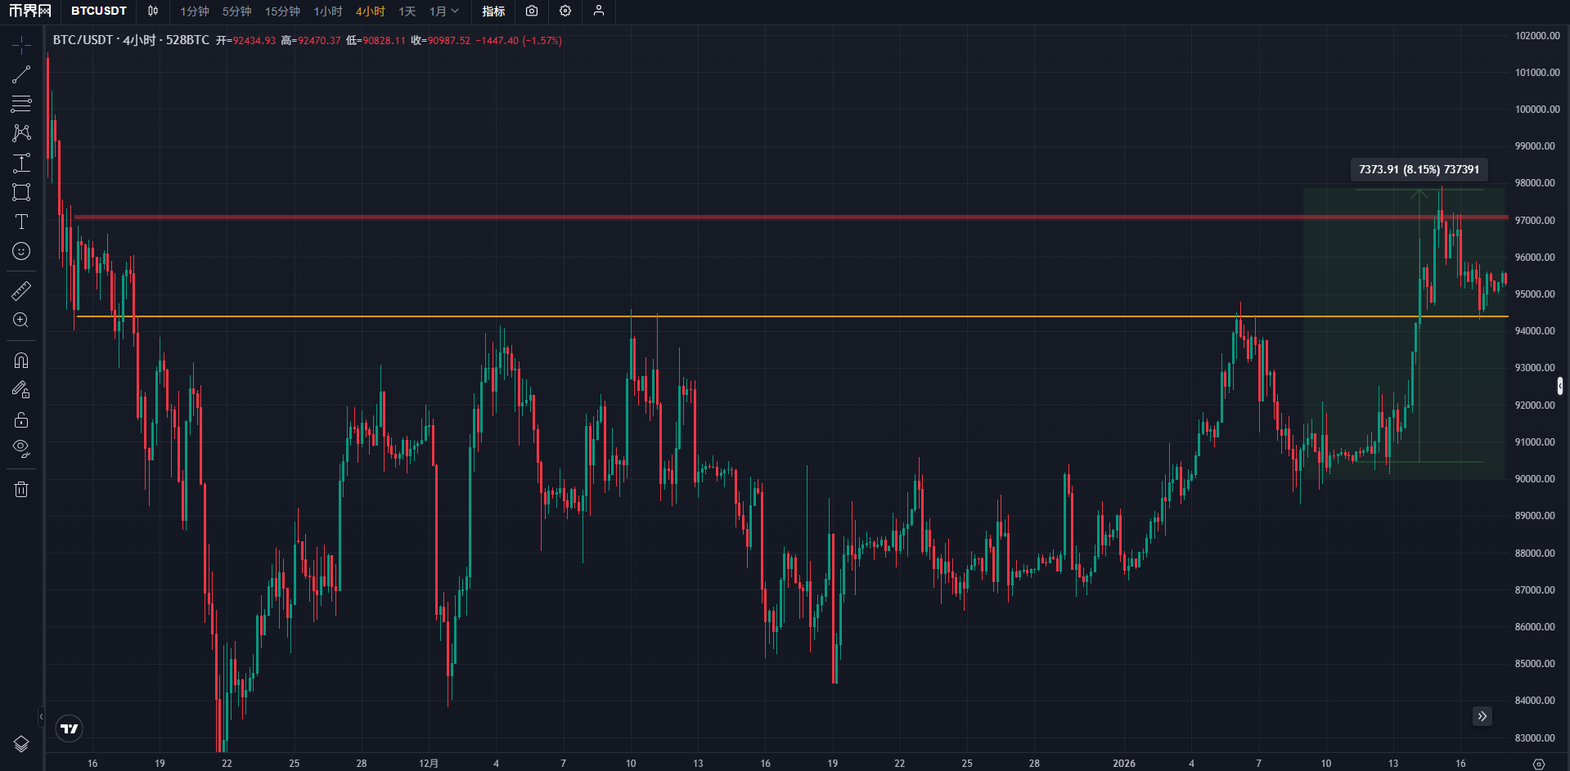The height and width of the screenshot is (771, 1570).
Task: Click the BTC/USDT · 4小时 · 528BTC legend title
Action: (131, 40)
